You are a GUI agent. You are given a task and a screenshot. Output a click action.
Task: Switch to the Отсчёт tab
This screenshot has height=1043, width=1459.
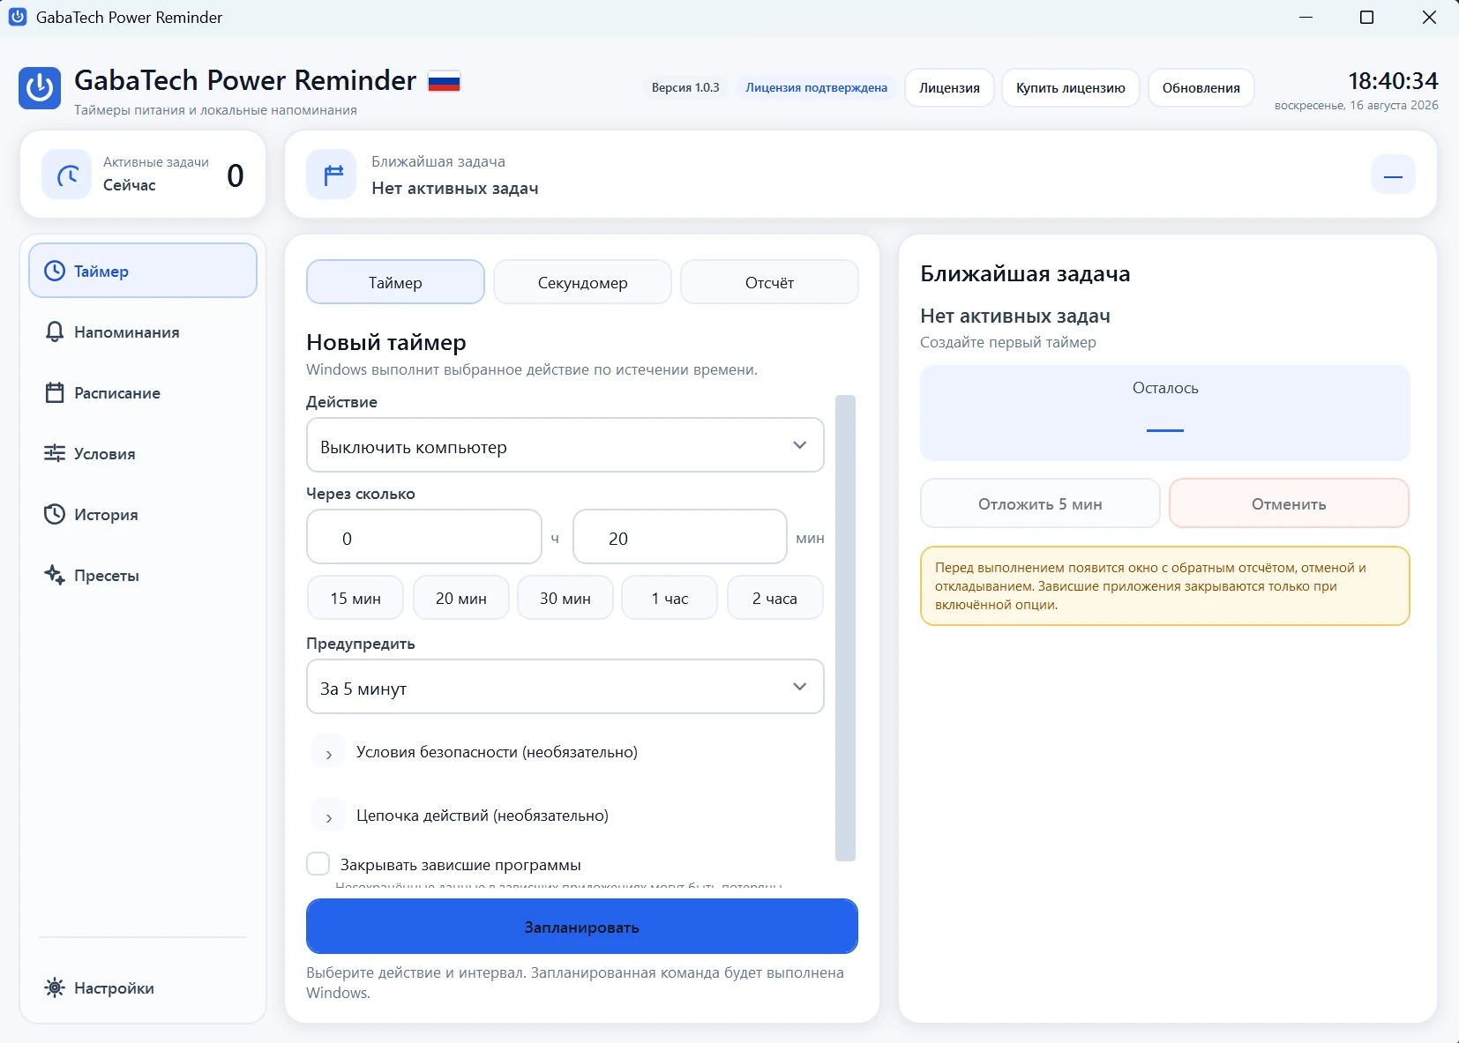click(769, 282)
